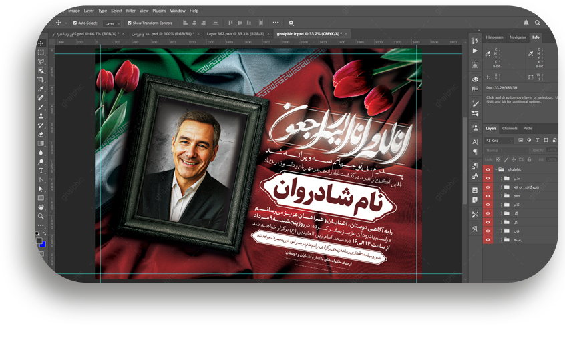Toggle Show Transform Controls checkbox
The height and width of the screenshot is (342, 565).
tap(129, 23)
